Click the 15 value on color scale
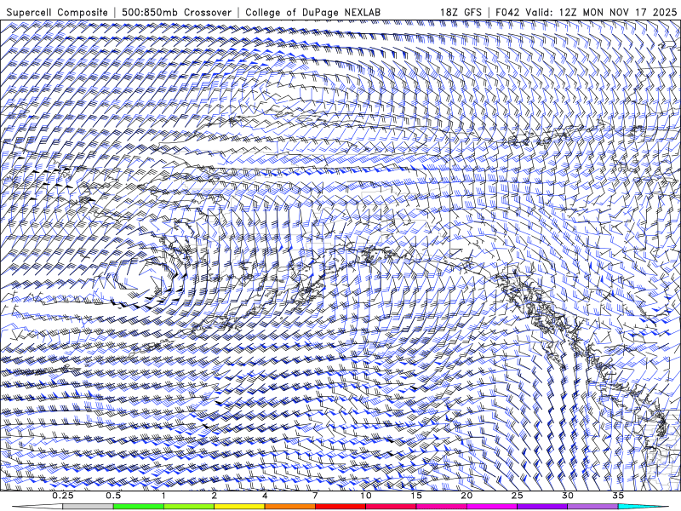The width and height of the screenshot is (681, 511). tap(416, 496)
